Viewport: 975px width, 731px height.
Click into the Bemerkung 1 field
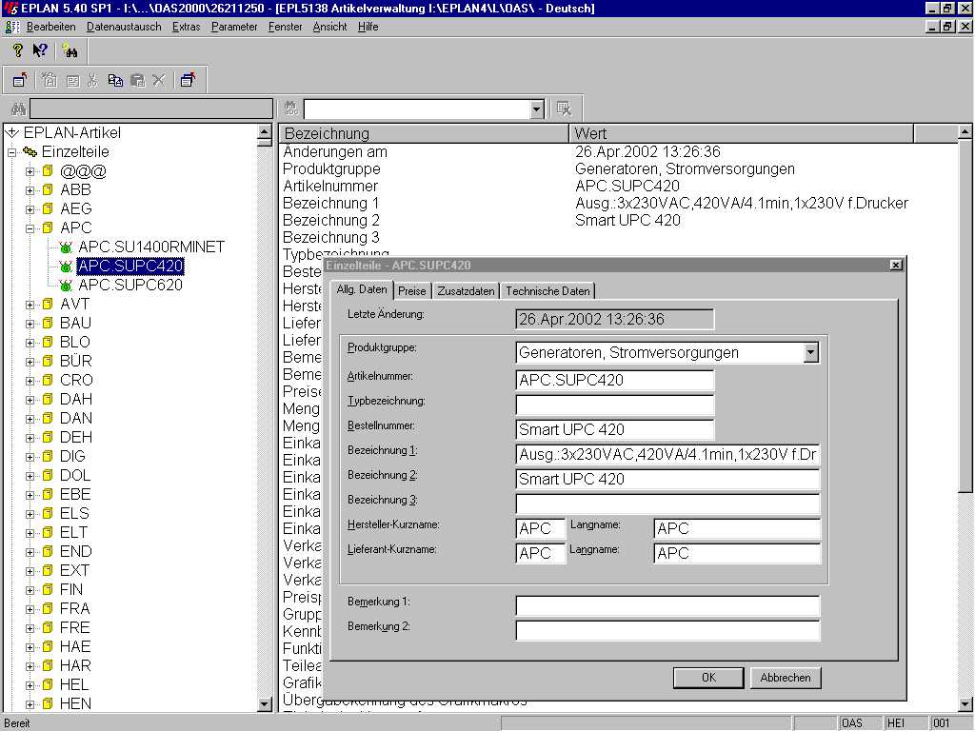667,606
